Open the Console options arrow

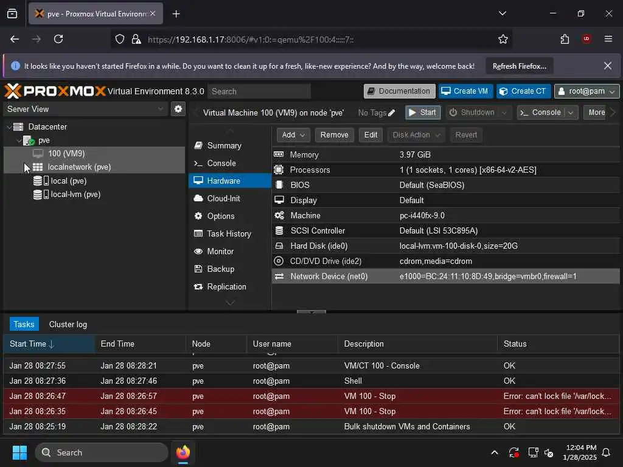[571, 112]
